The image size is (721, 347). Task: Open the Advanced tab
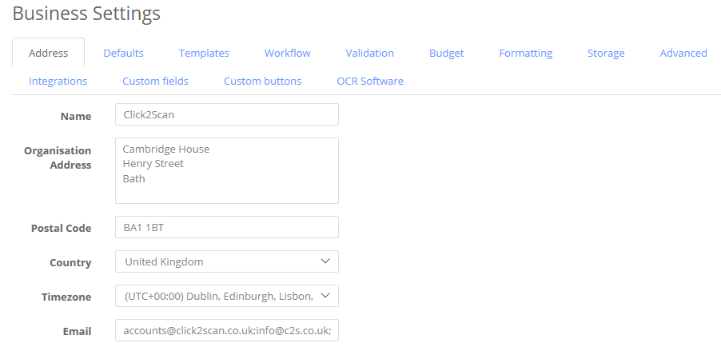[683, 53]
